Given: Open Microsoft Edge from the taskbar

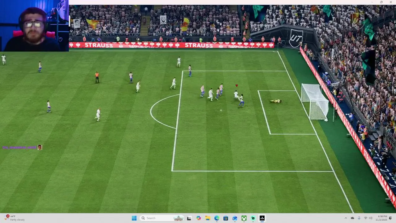Looking at the screenshot, I should (217, 218).
